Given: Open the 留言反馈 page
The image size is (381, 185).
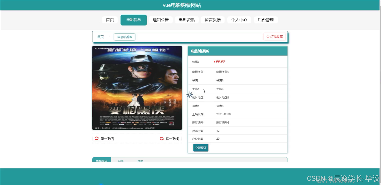Looking at the screenshot, I should (x=213, y=20).
